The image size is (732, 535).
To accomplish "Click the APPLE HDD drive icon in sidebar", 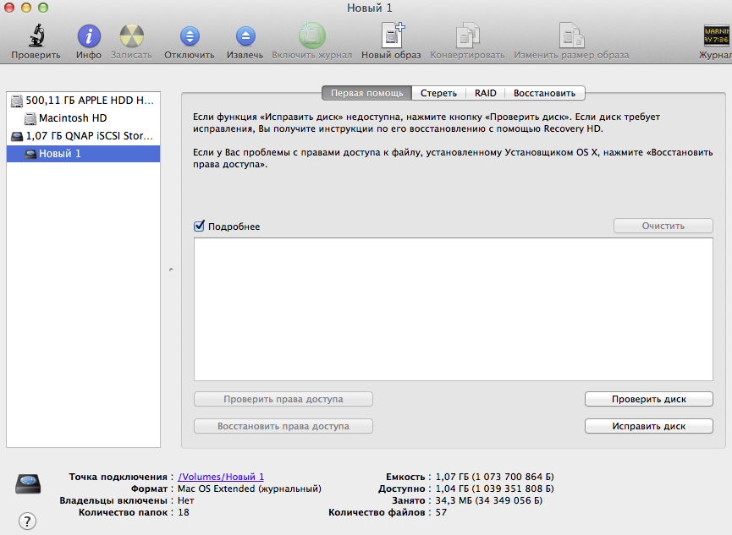I will [17, 101].
